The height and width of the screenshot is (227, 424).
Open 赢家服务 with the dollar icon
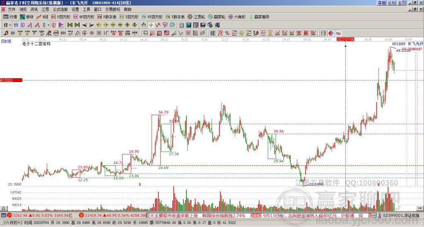coord(259,17)
